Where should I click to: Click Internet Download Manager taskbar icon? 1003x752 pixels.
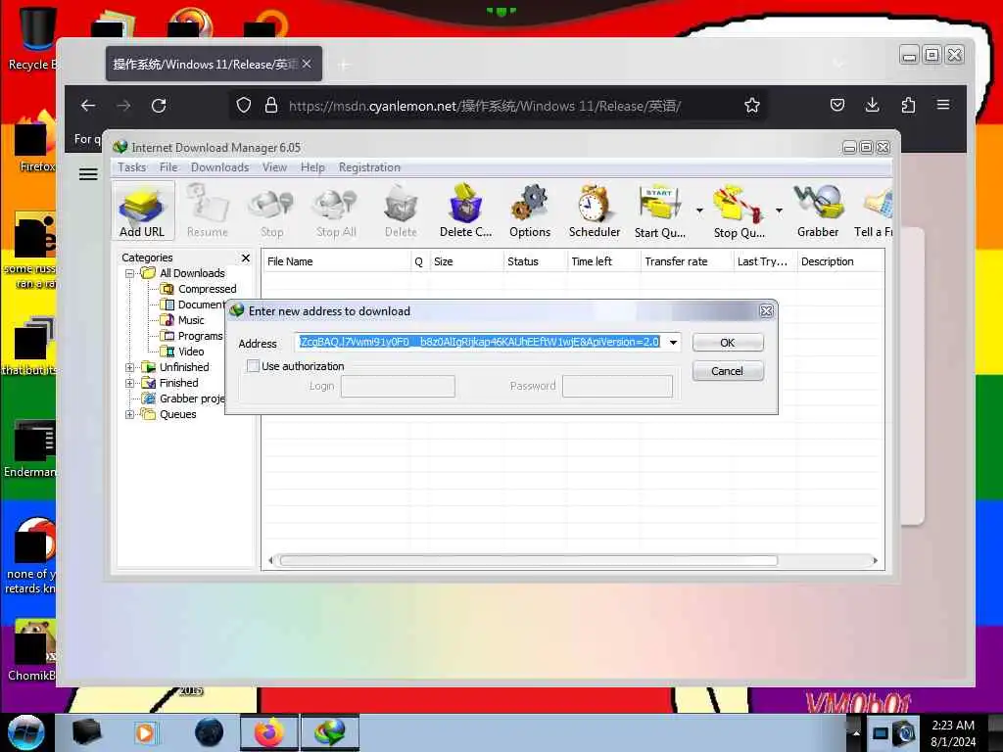coord(329,732)
